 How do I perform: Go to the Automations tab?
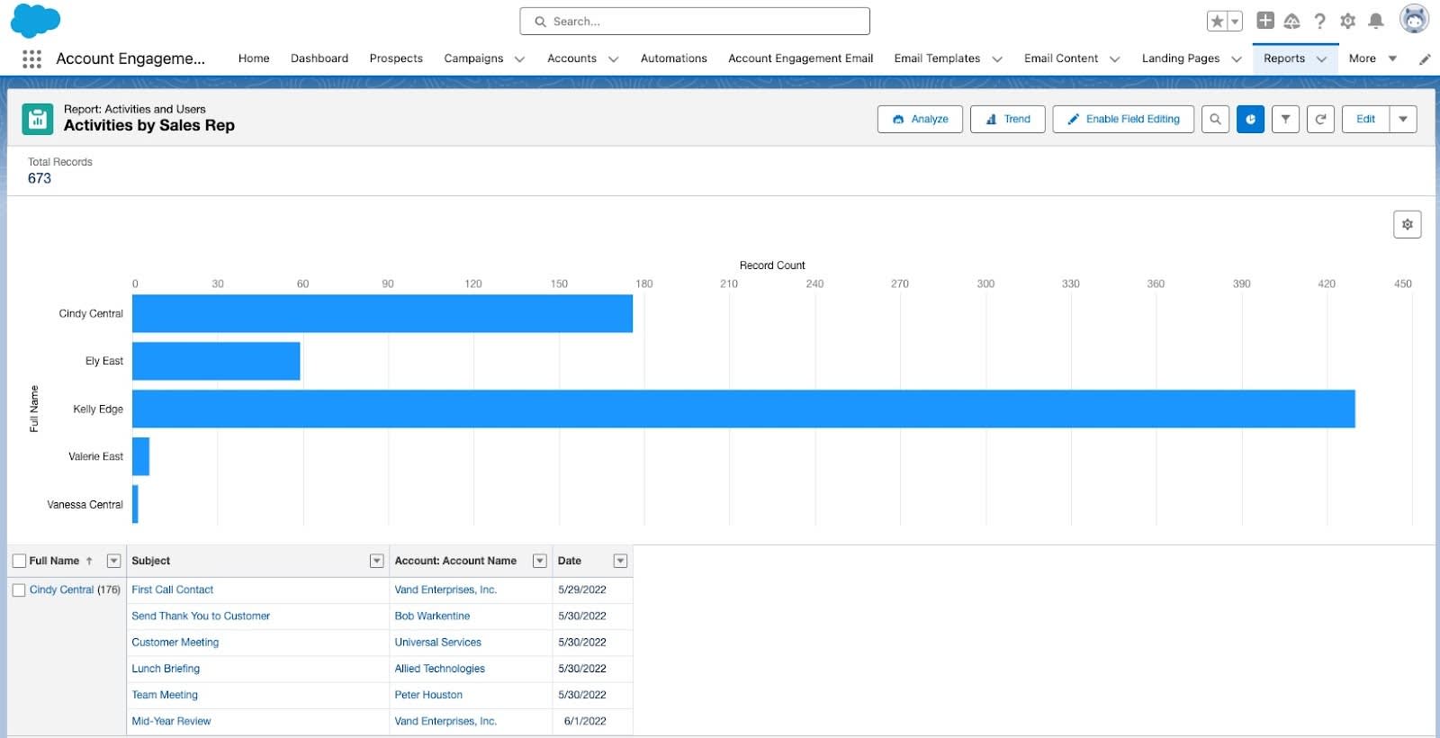673,58
